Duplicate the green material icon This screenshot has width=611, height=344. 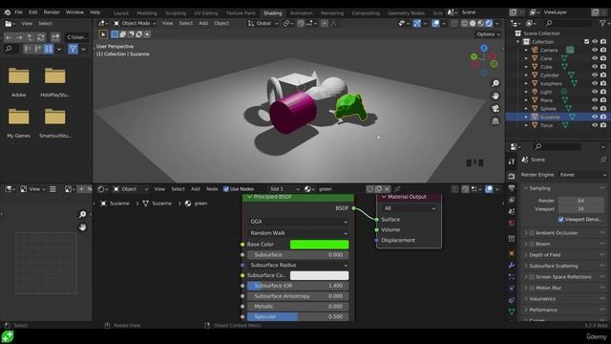tap(378, 189)
